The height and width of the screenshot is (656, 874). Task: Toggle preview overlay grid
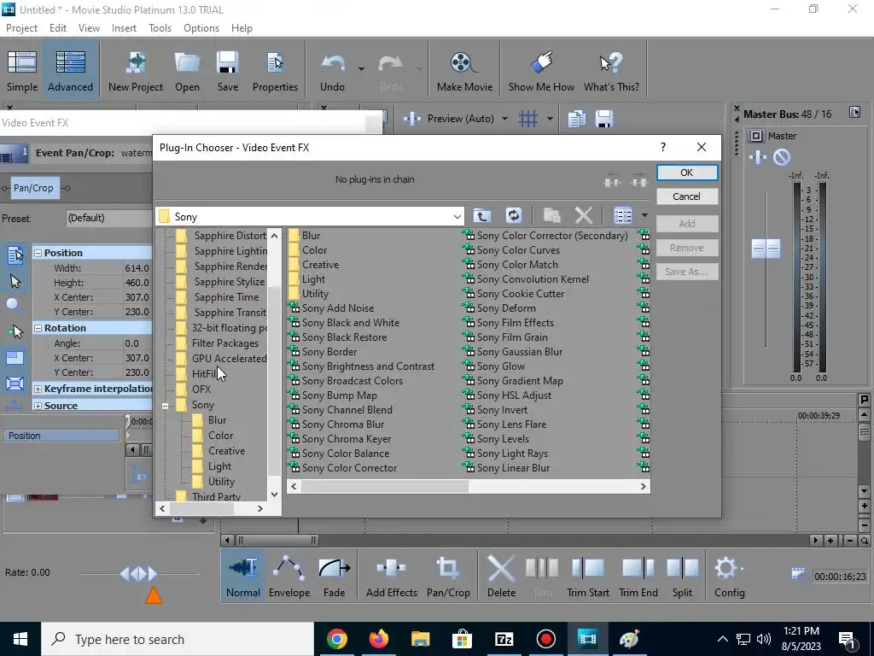click(x=527, y=118)
